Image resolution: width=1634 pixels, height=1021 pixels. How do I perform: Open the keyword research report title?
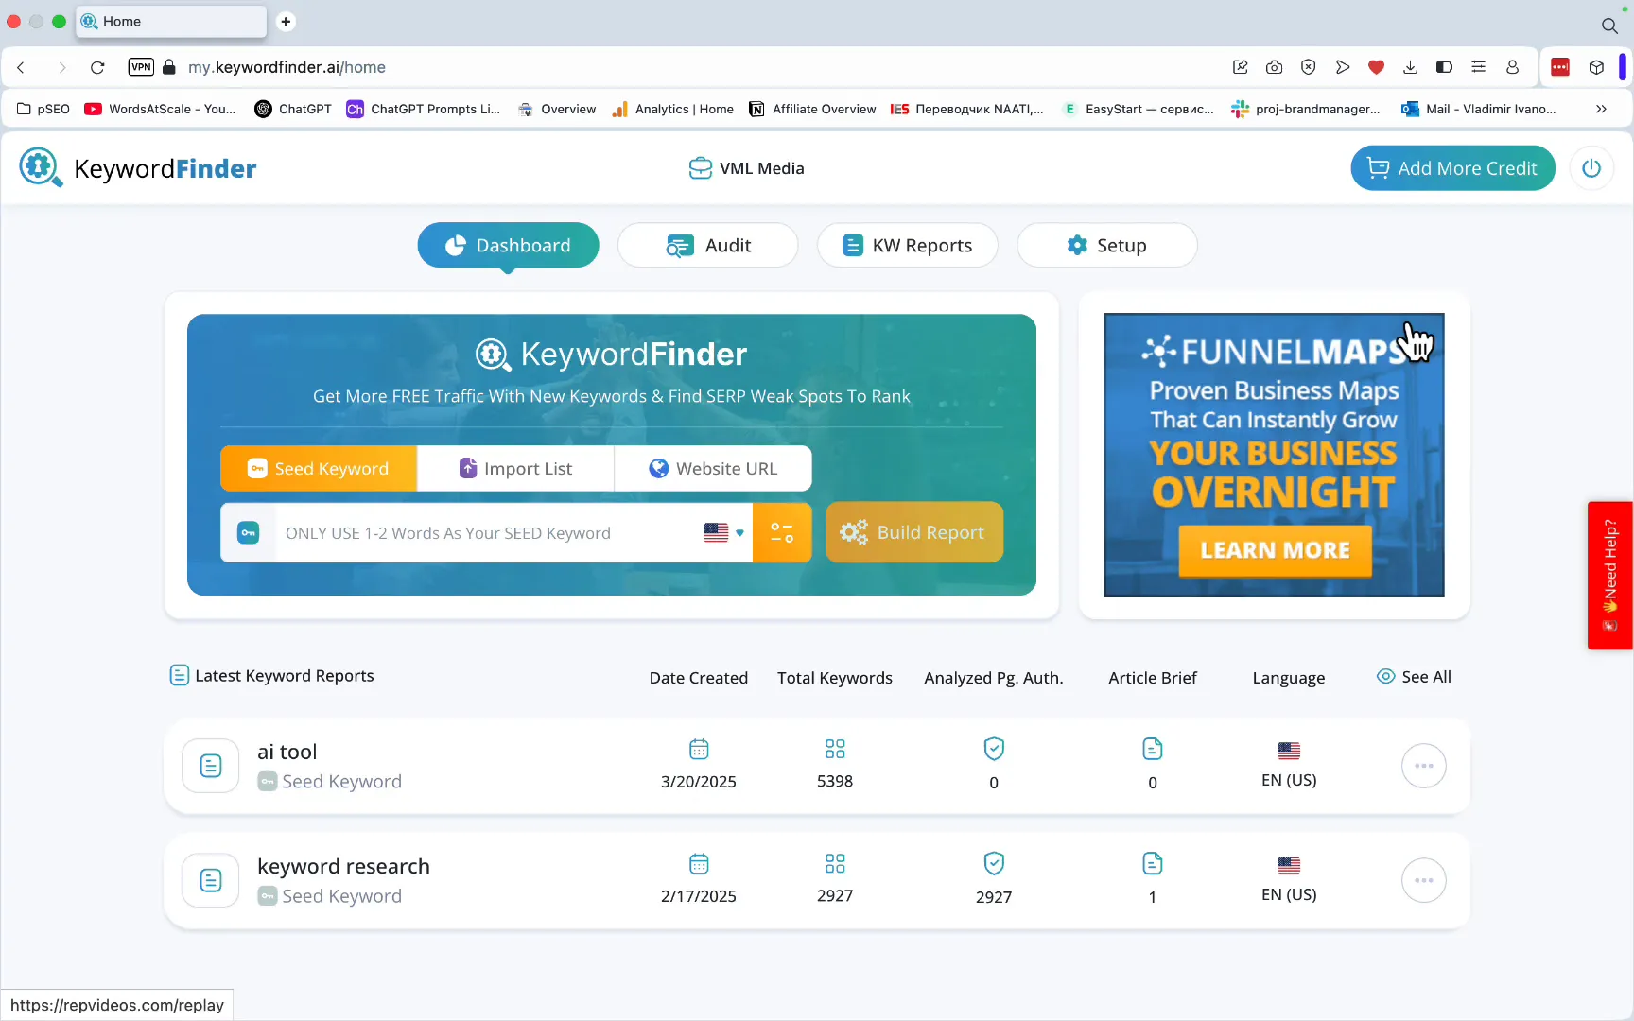click(343, 866)
